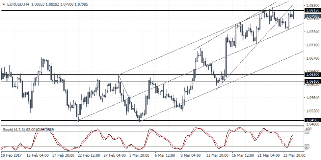The width and height of the screenshot is (321, 160).
Task: Open the triangle dropdown beside EURUSD,H4
Action: [x=3, y=3]
